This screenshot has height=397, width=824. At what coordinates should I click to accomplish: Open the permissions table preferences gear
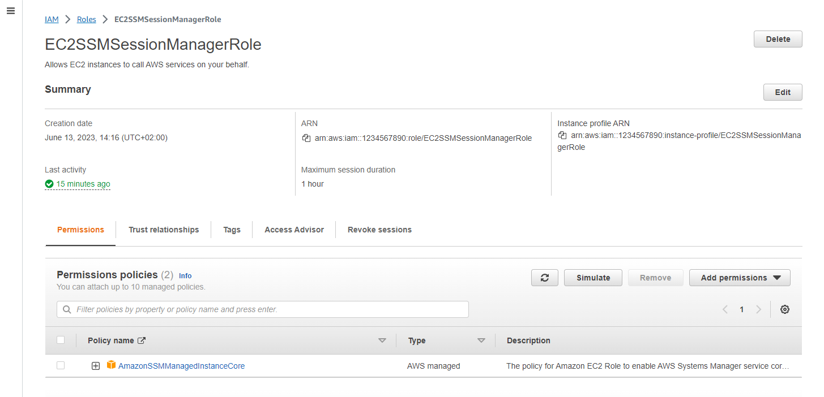[784, 309]
